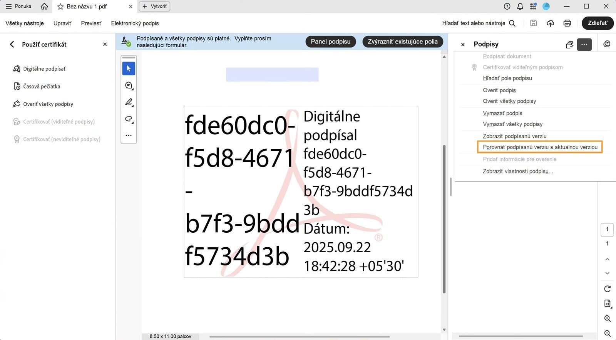
Task: Click the zoom out magnifier icon
Action: tap(607, 333)
